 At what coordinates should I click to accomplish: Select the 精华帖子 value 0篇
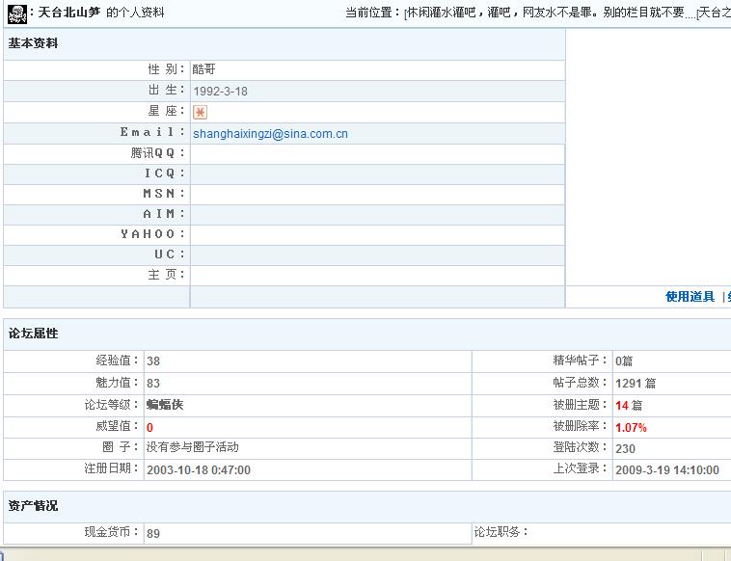pyautogui.click(x=624, y=361)
